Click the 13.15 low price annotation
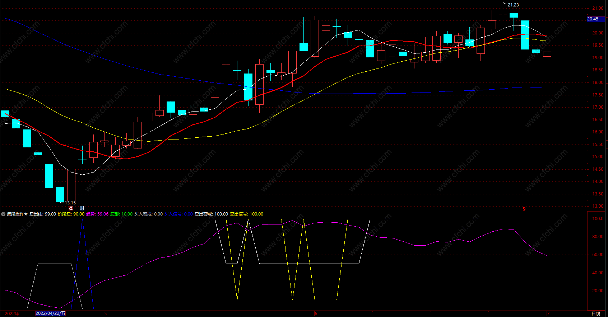The width and height of the screenshot is (608, 317). pyautogui.click(x=70, y=203)
